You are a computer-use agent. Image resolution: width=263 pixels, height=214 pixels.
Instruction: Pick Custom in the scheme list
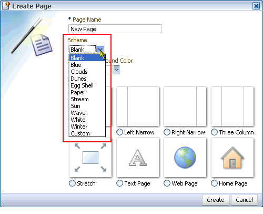pos(87,133)
